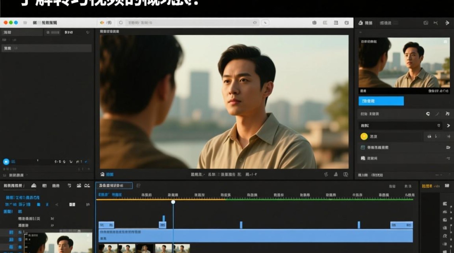The image size is (454, 253).
Task: Select the yellow circle color swatch
Action: pyautogui.click(x=364, y=136)
